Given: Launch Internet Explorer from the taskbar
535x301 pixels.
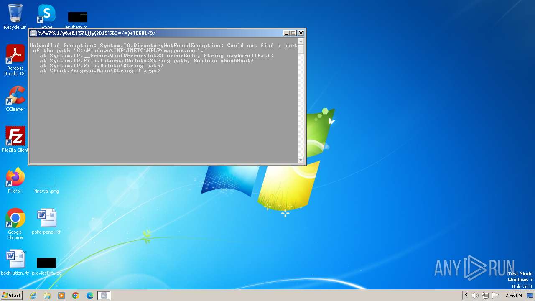Looking at the screenshot, I should click(33, 296).
